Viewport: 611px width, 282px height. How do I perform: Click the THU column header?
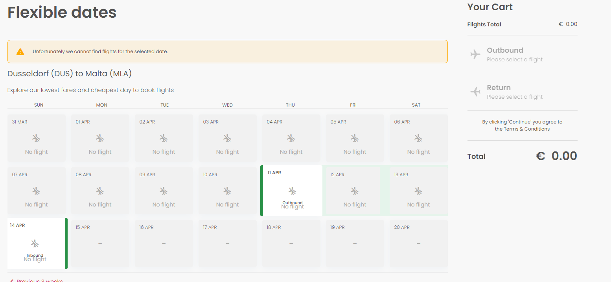pyautogui.click(x=290, y=105)
